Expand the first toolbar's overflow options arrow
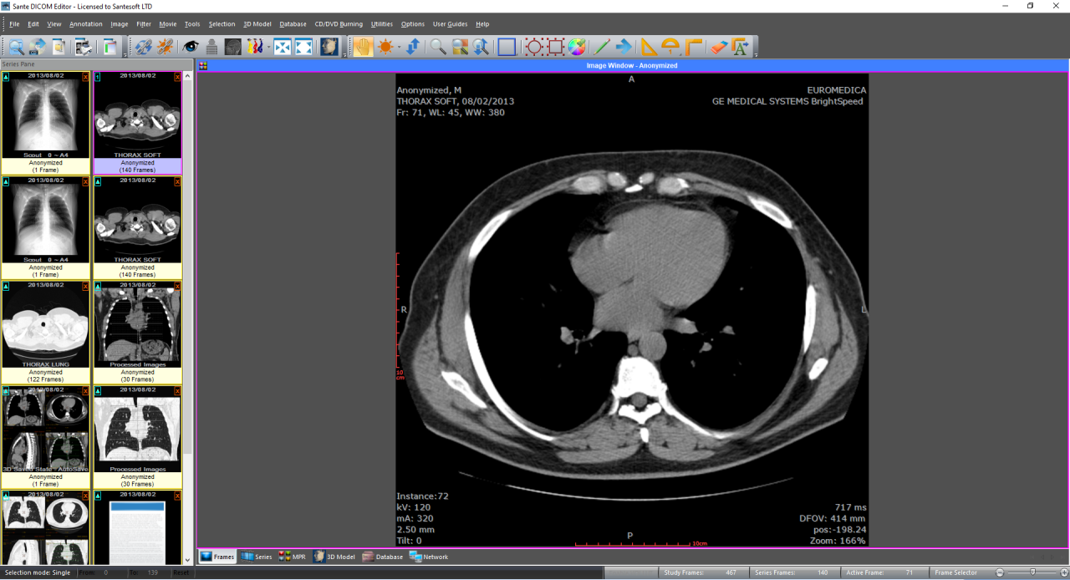The height and width of the screenshot is (580, 1070). (125, 55)
